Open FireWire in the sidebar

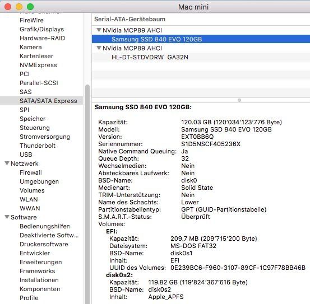(x=31, y=20)
